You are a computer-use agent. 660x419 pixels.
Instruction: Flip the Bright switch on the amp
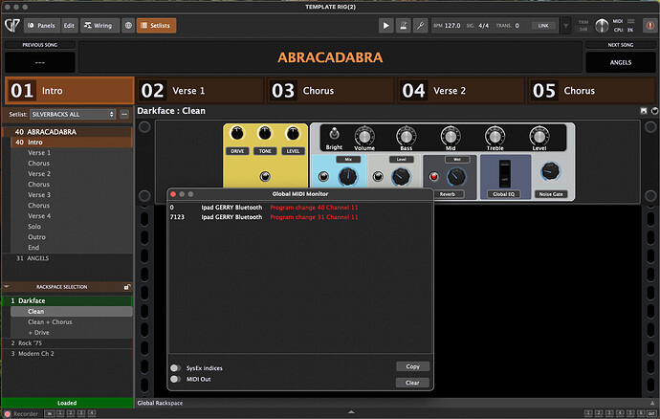point(334,135)
